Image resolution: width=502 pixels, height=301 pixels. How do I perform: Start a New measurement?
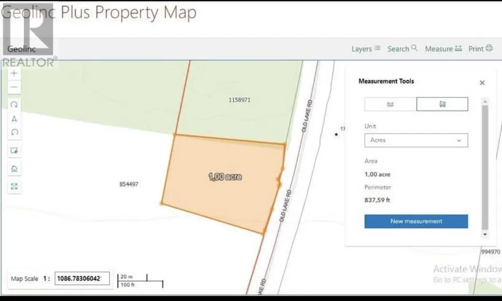point(416,221)
